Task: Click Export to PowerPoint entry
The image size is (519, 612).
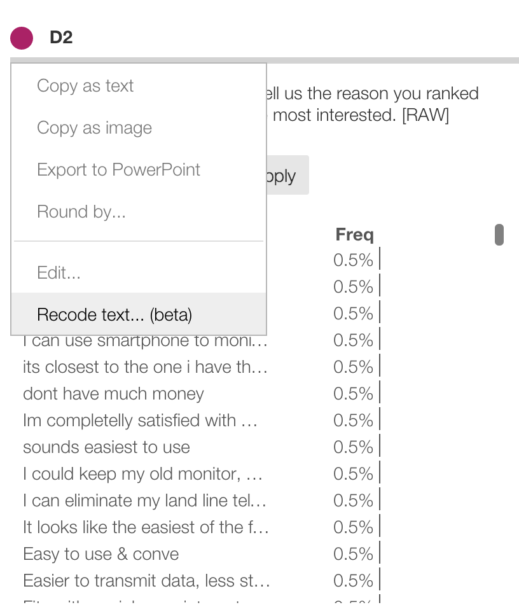Action: tap(118, 170)
